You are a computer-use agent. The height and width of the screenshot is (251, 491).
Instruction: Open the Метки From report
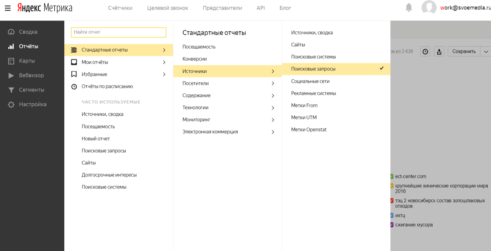point(304,105)
